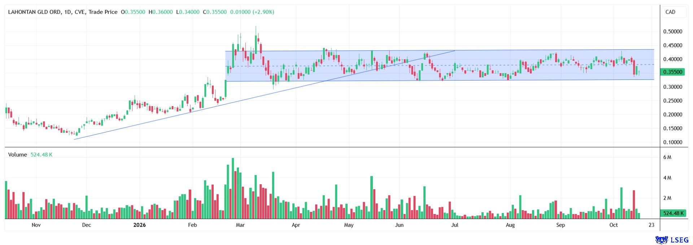Click the 0.25000 price axis label
This screenshot has width=693, height=245.
673,101
